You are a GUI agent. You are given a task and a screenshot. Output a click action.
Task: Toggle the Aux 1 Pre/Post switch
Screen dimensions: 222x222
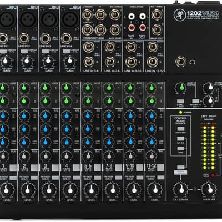coord(180,102)
